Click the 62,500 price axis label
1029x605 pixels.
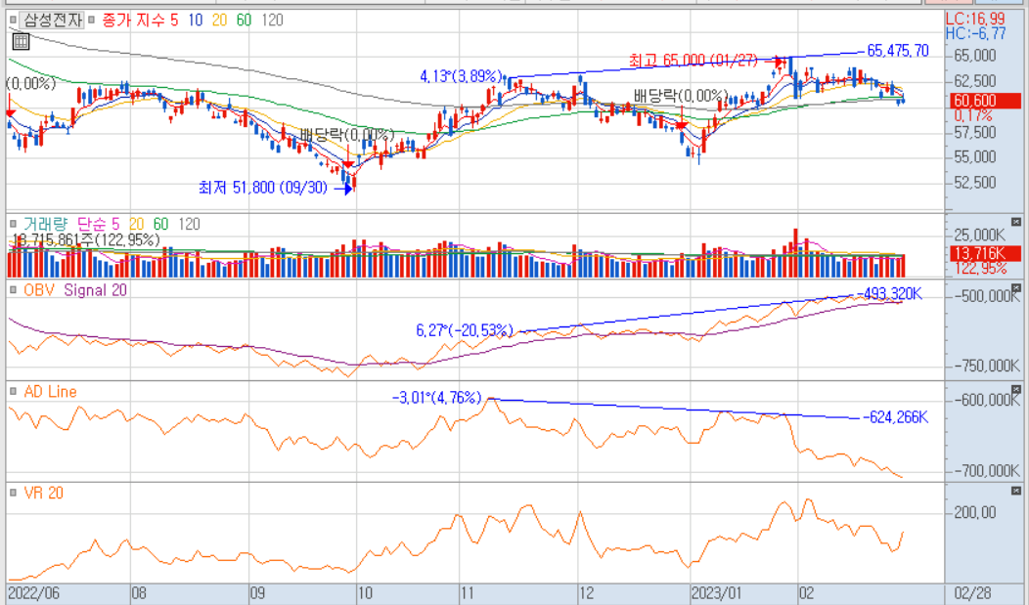[975, 81]
